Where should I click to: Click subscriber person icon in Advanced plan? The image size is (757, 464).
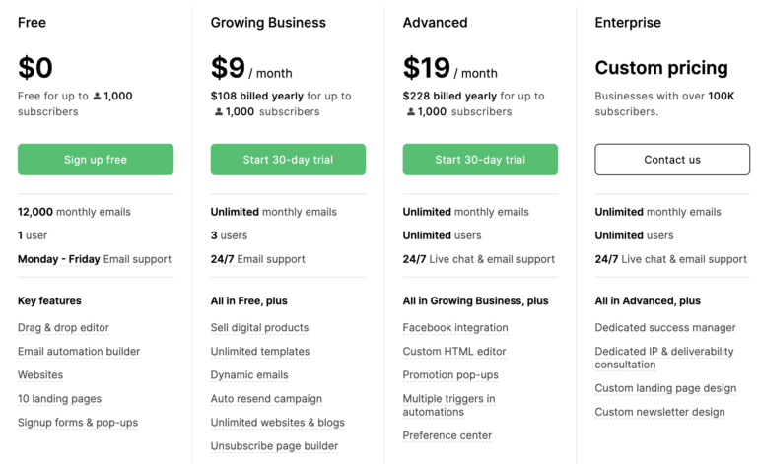point(411,112)
